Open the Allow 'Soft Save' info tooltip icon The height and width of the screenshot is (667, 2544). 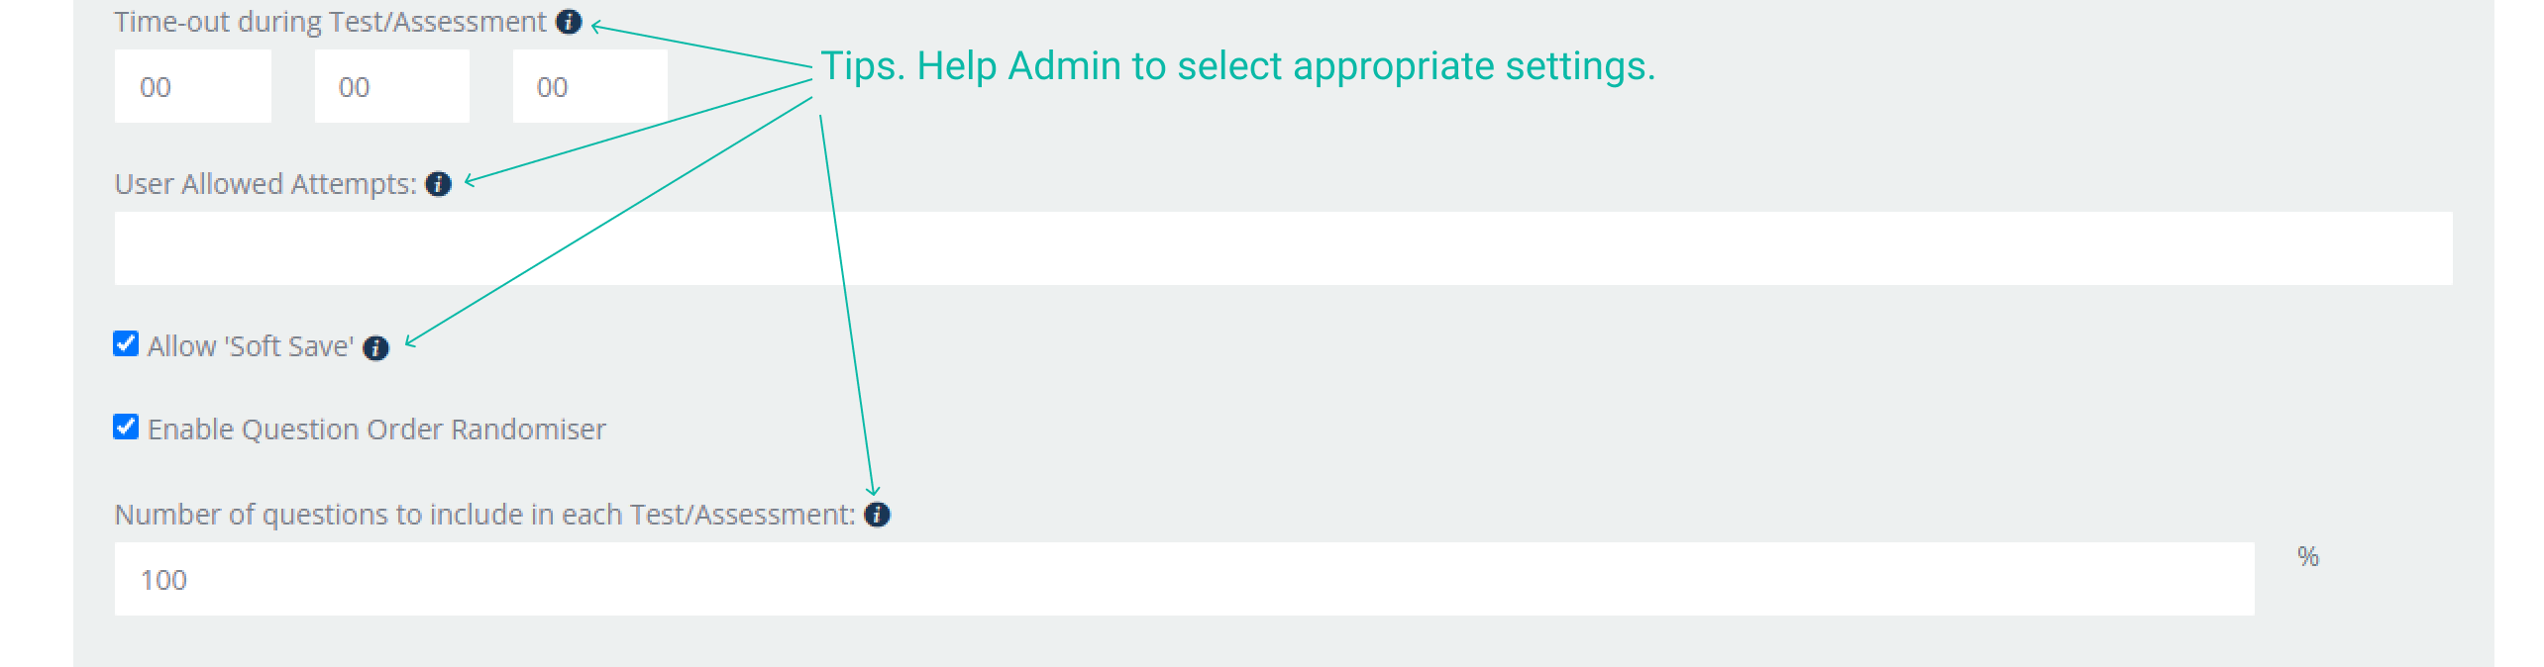point(375,347)
